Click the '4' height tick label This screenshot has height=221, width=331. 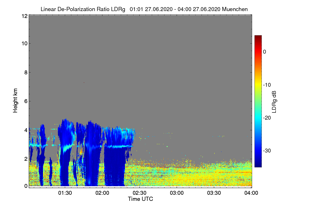[x=26, y=130]
